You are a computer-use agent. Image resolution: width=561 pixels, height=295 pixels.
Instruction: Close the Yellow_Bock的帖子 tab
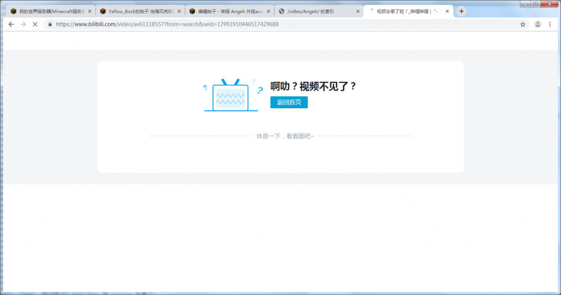179,11
